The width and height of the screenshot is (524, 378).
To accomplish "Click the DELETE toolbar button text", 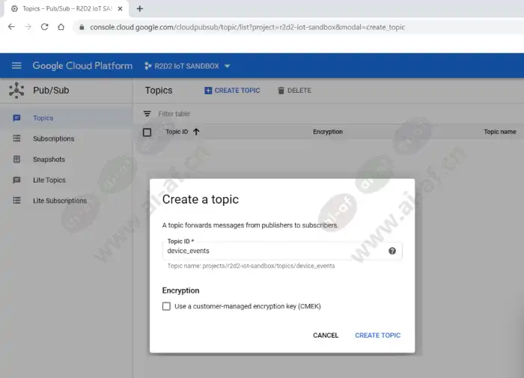I will pyautogui.click(x=299, y=91).
